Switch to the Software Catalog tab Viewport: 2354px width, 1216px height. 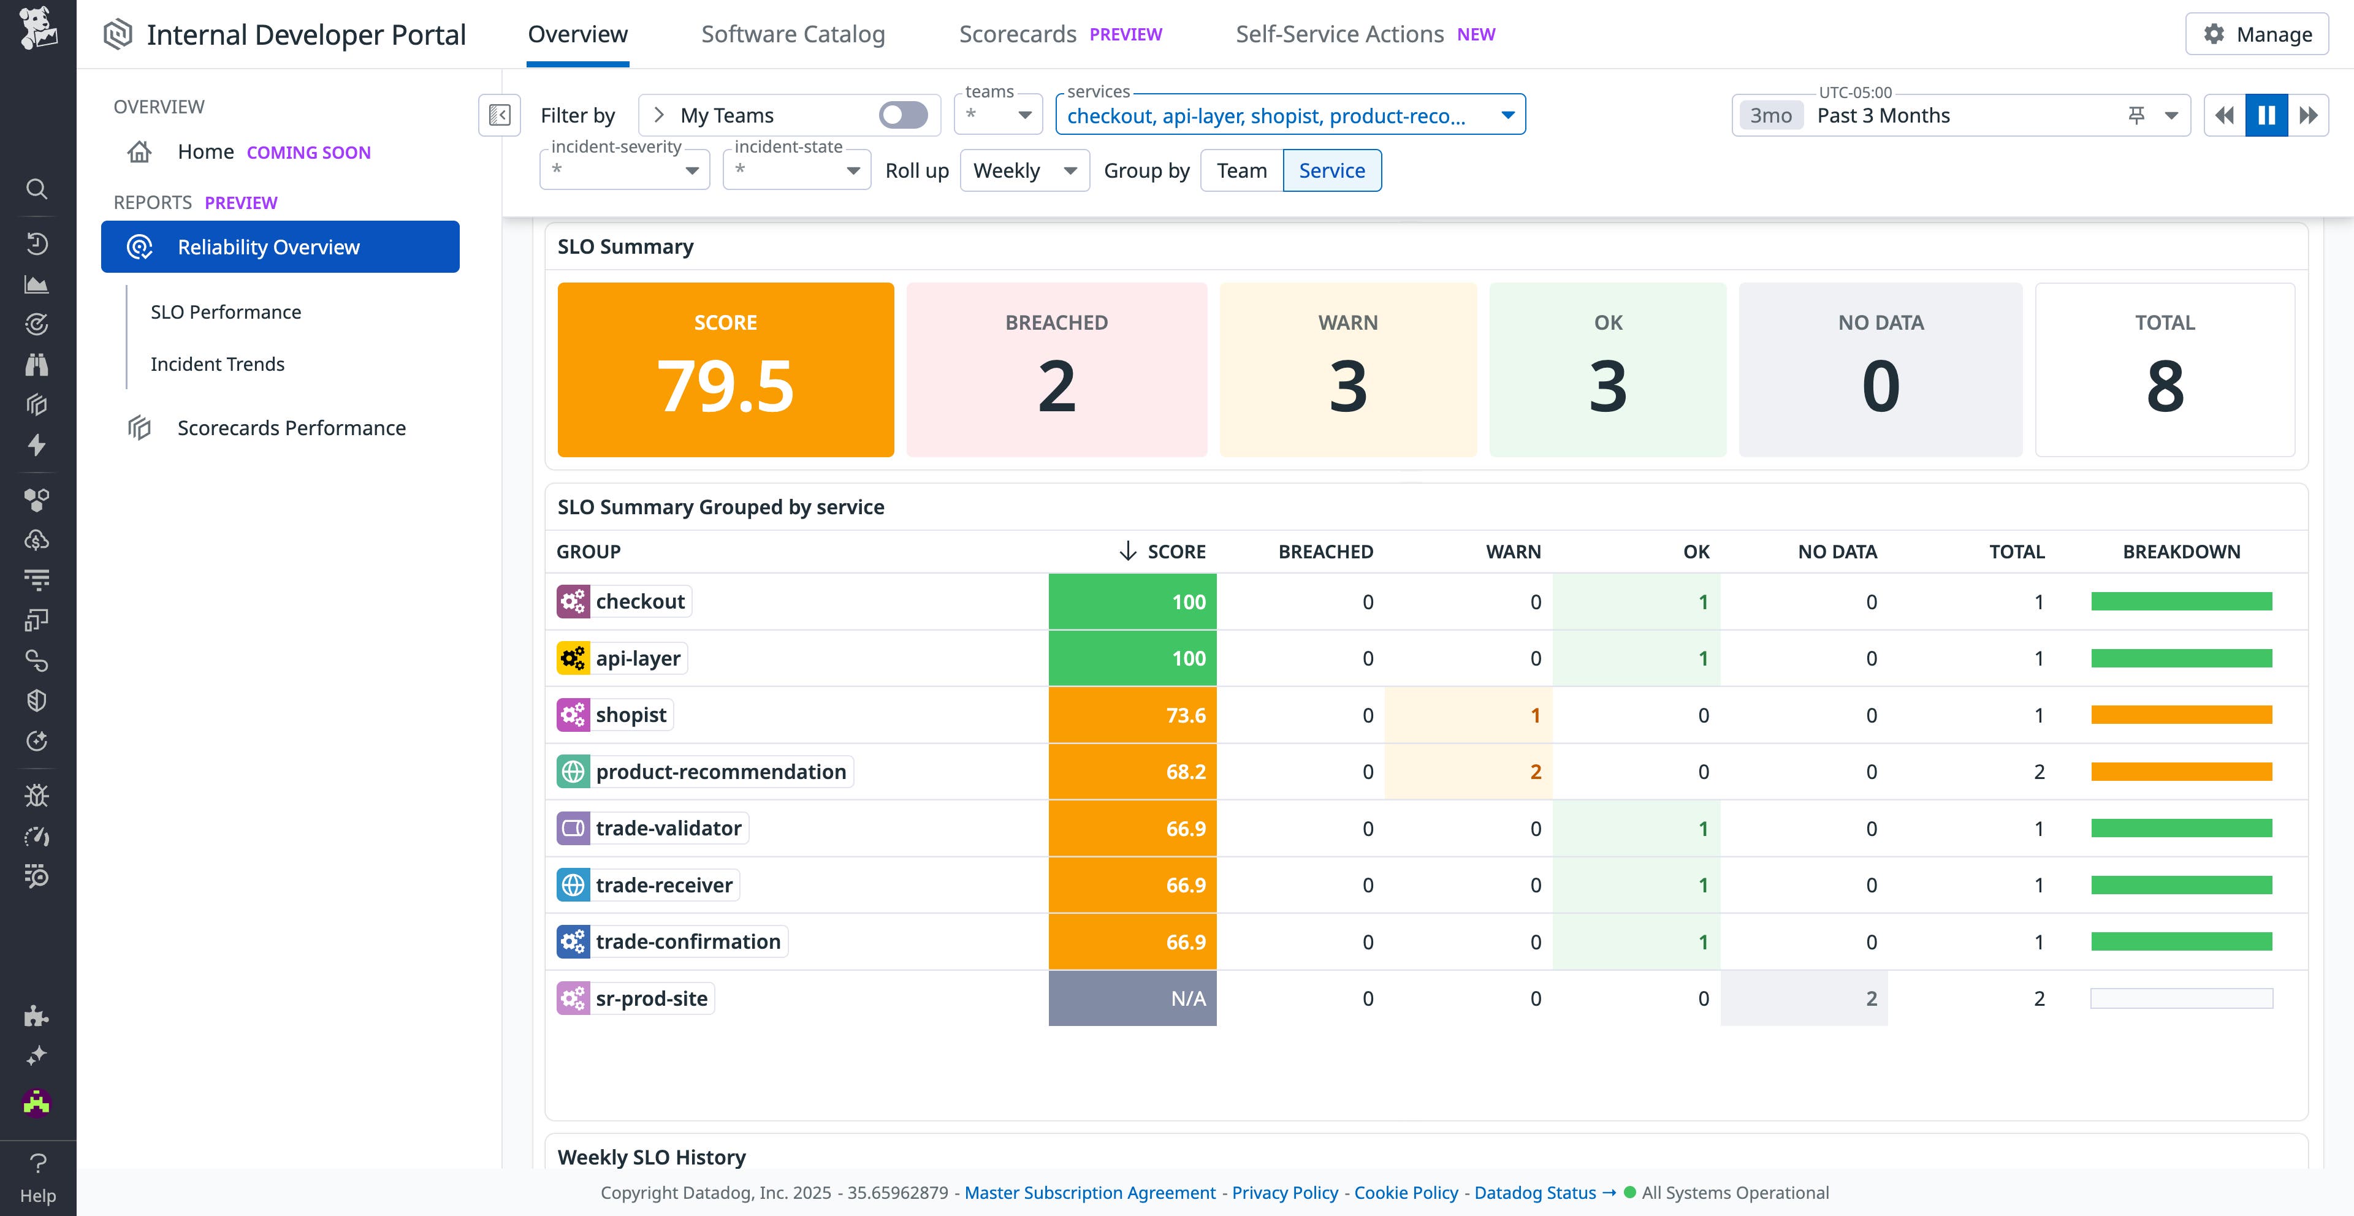(792, 34)
